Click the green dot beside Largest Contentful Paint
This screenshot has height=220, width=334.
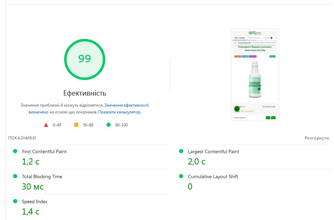181,151
